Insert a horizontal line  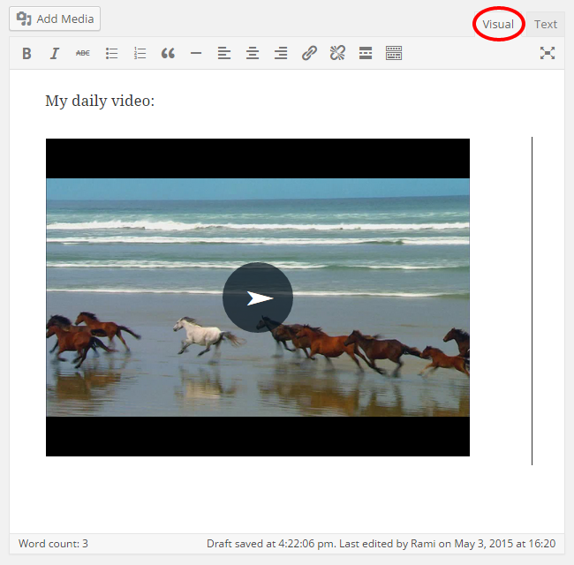pyautogui.click(x=196, y=54)
